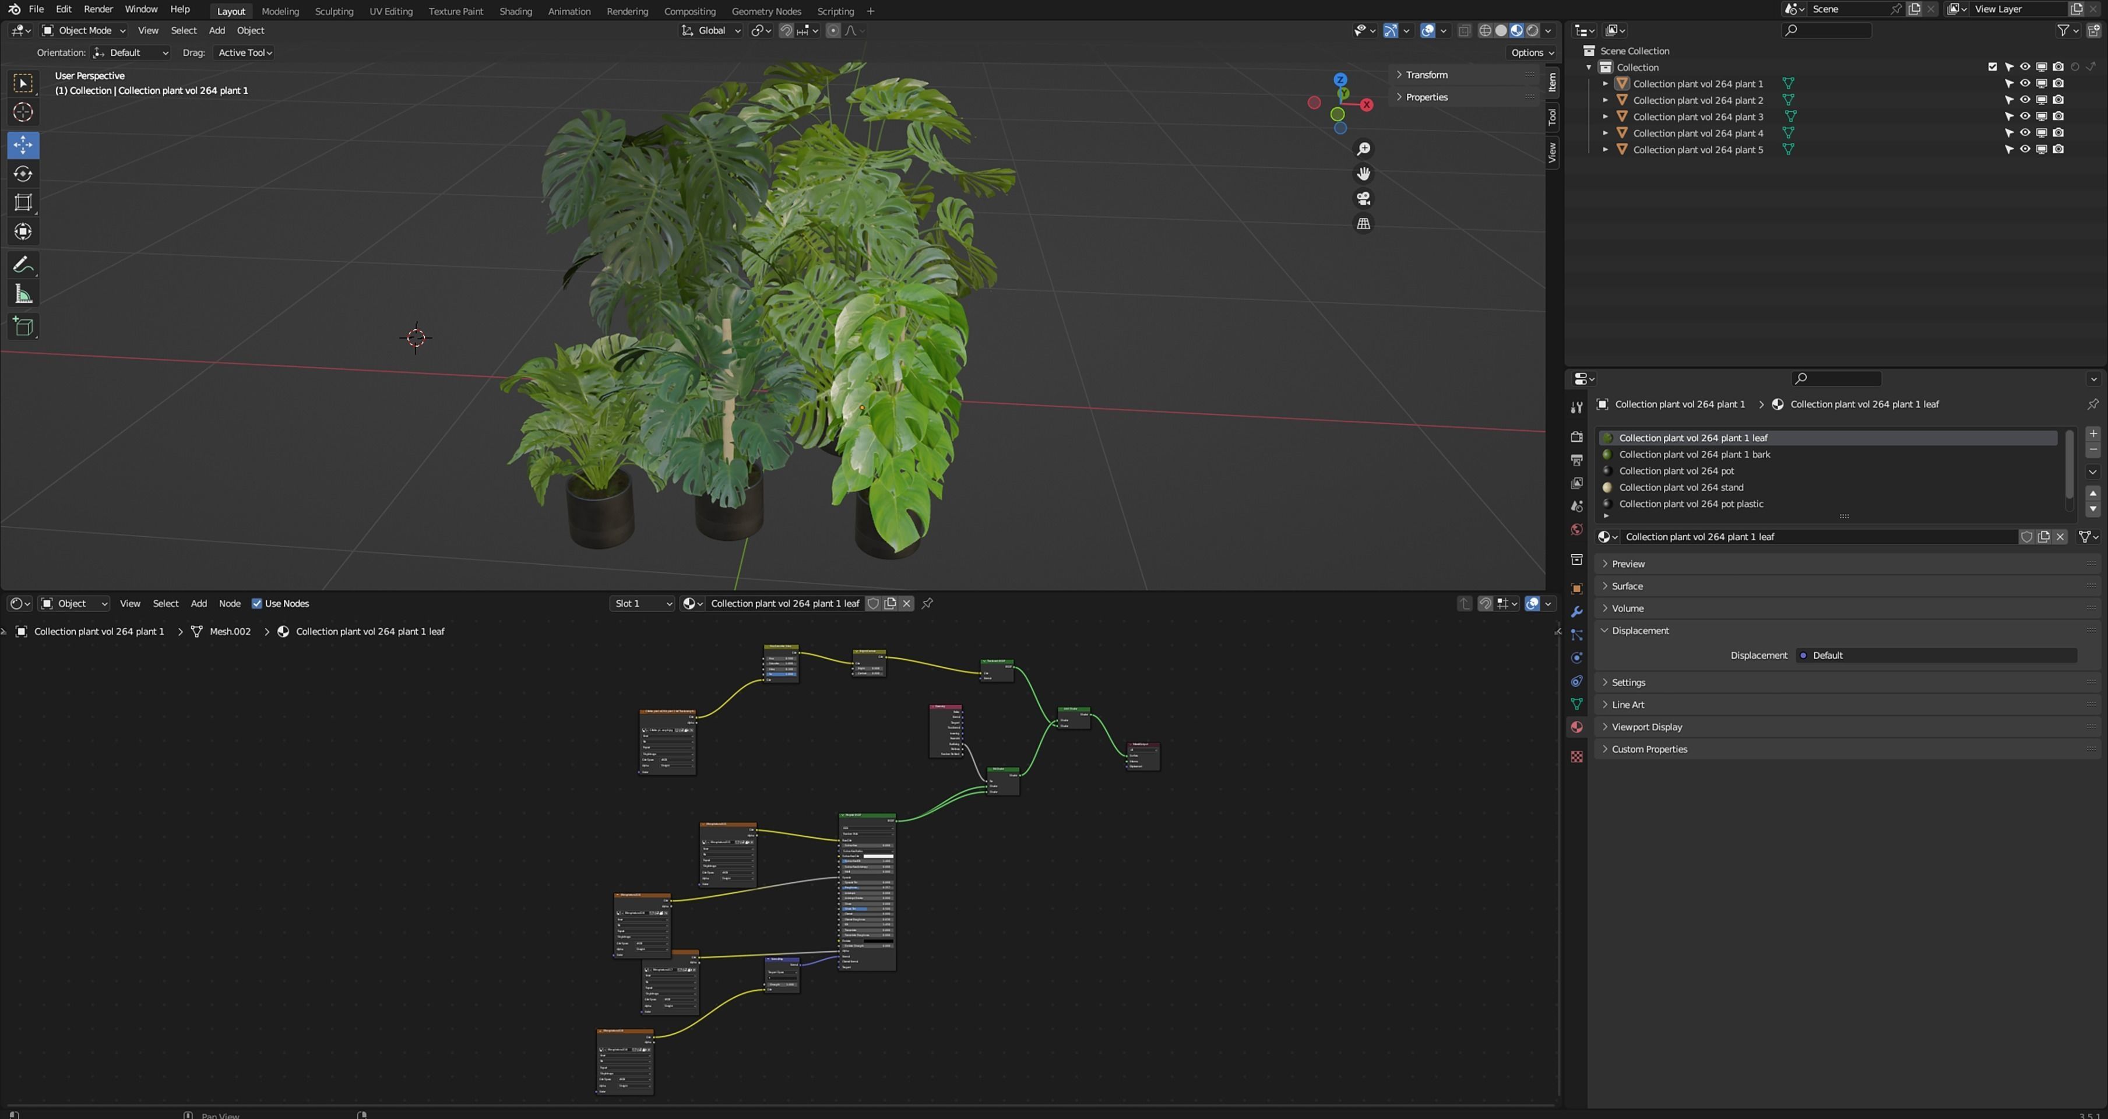Activate the Transform tool

23,231
